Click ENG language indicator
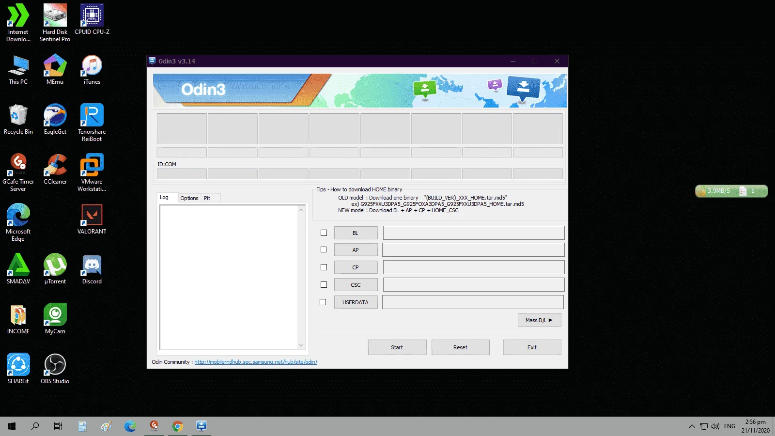The width and height of the screenshot is (775, 436). (729, 426)
